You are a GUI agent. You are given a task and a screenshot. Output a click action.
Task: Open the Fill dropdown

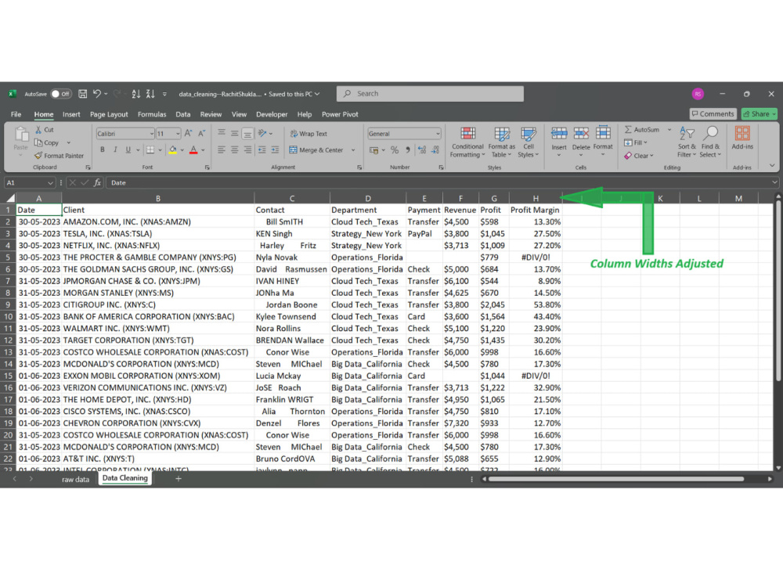[x=636, y=142]
